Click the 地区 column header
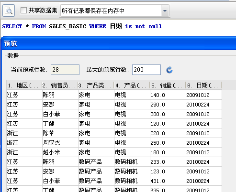The image size is (236, 192). coord(24,85)
